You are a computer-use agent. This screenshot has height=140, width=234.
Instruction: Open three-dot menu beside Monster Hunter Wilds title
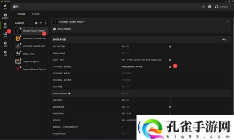click(x=227, y=22)
